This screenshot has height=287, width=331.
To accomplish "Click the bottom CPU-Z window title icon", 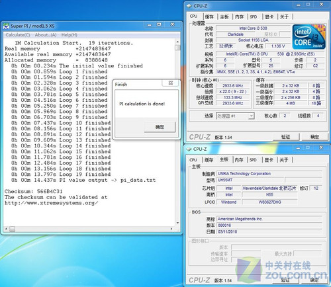I will 189,149.
